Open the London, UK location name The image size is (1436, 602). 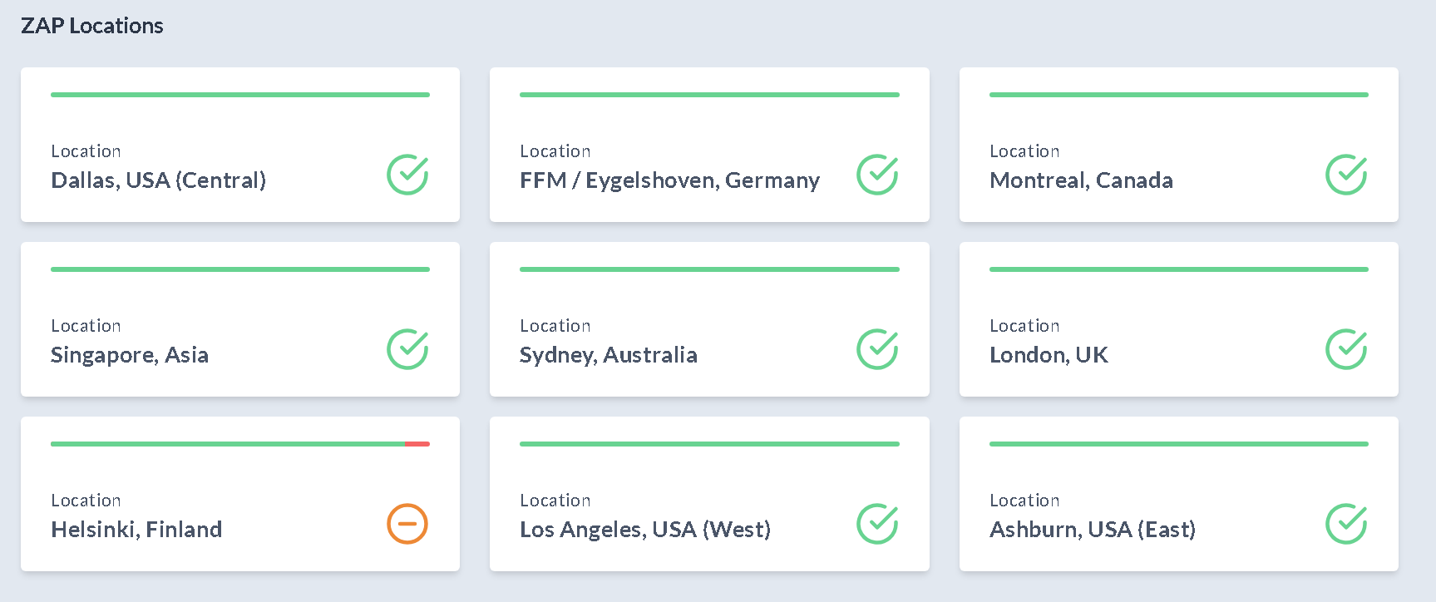(1049, 355)
